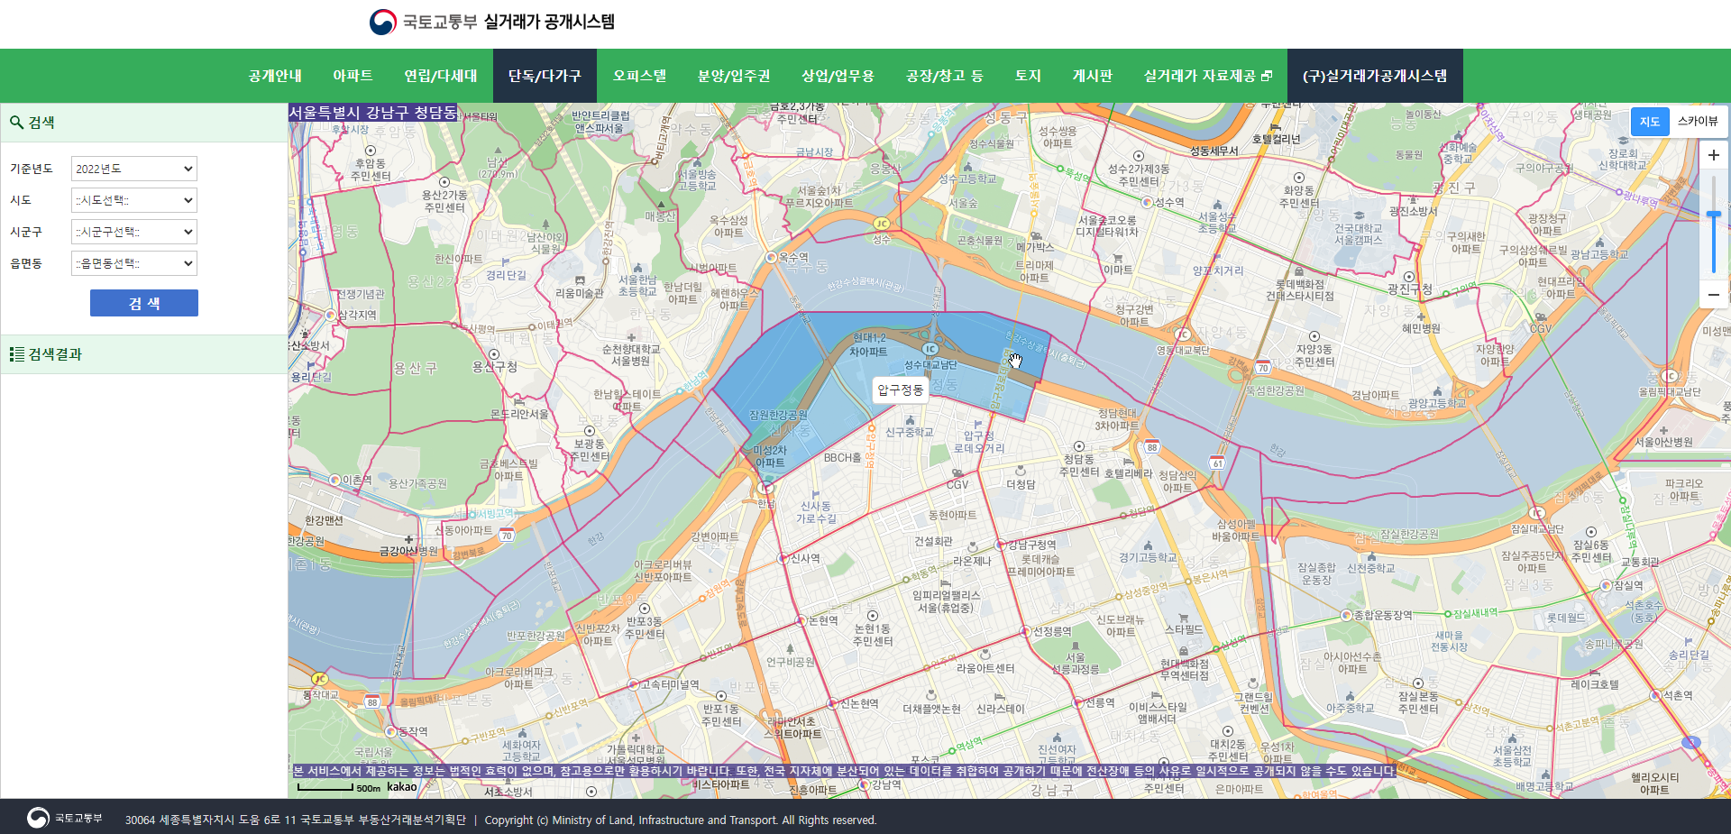
Task: Open the 상업/업무용 menu
Action: point(838,76)
